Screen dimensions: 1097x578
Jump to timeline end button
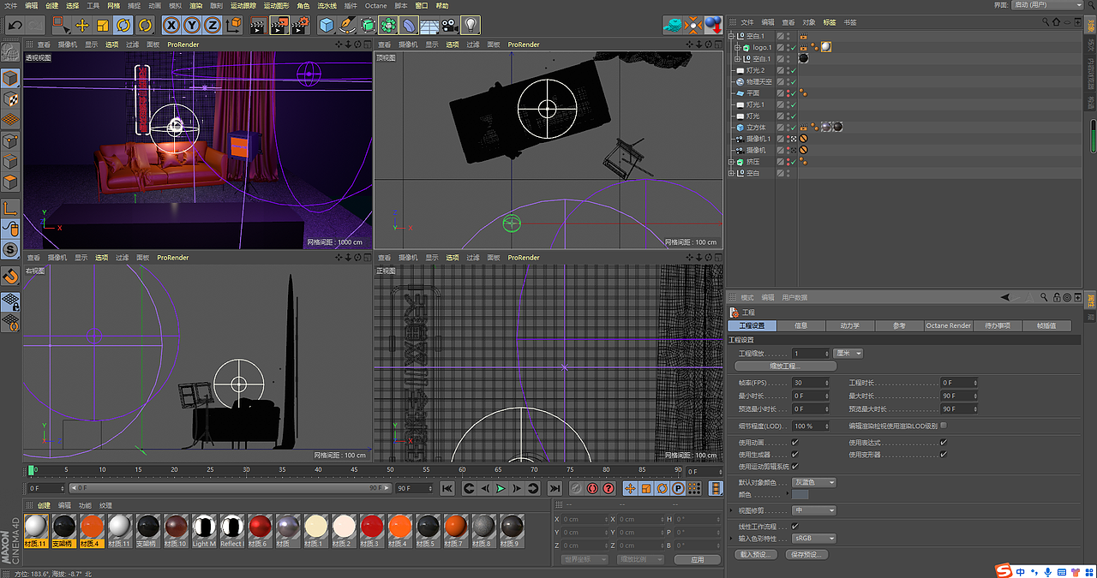click(x=554, y=488)
